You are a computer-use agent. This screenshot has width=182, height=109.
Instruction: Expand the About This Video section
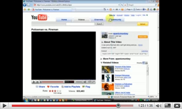(x=102, y=42)
